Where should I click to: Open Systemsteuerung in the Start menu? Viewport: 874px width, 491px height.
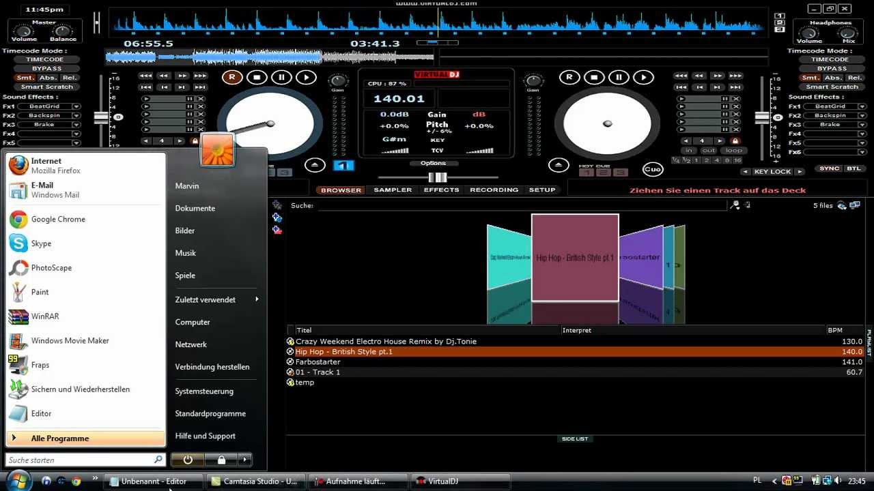point(204,391)
